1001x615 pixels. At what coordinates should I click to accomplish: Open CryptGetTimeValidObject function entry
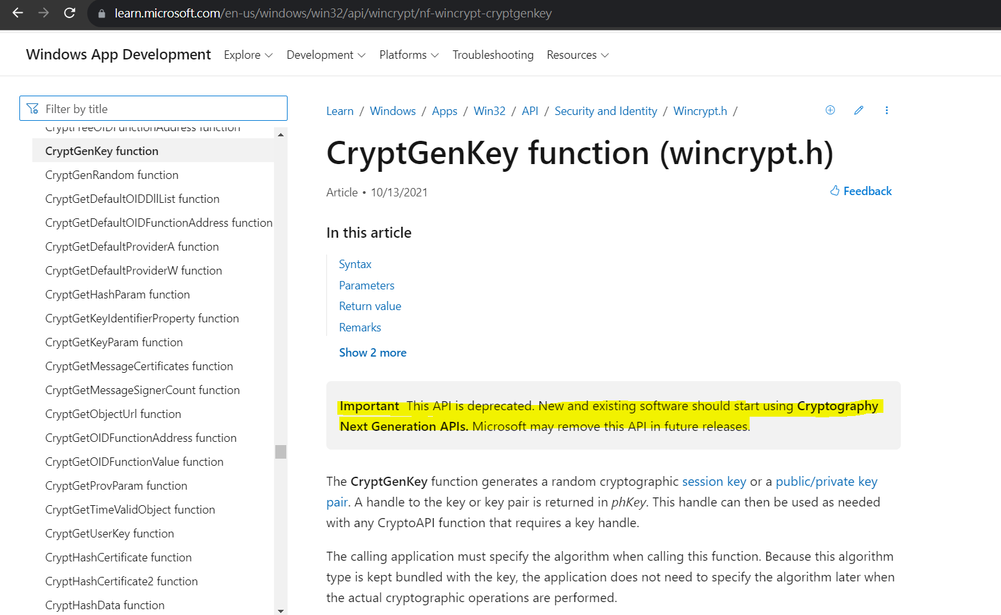[x=130, y=510]
